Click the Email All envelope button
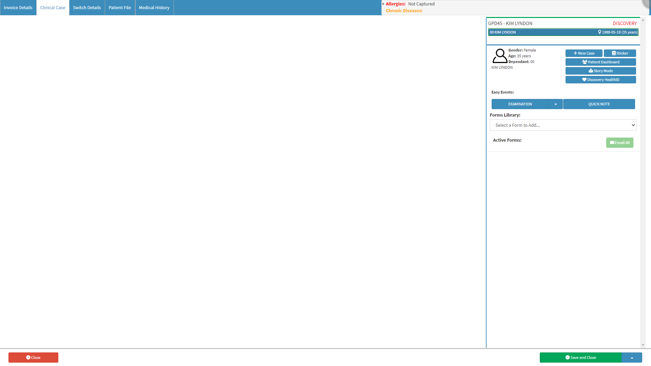Image resolution: width=651 pixels, height=366 pixels. click(619, 143)
